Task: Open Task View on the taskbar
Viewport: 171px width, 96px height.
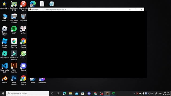Action: pyautogui.click(x=58, y=93)
